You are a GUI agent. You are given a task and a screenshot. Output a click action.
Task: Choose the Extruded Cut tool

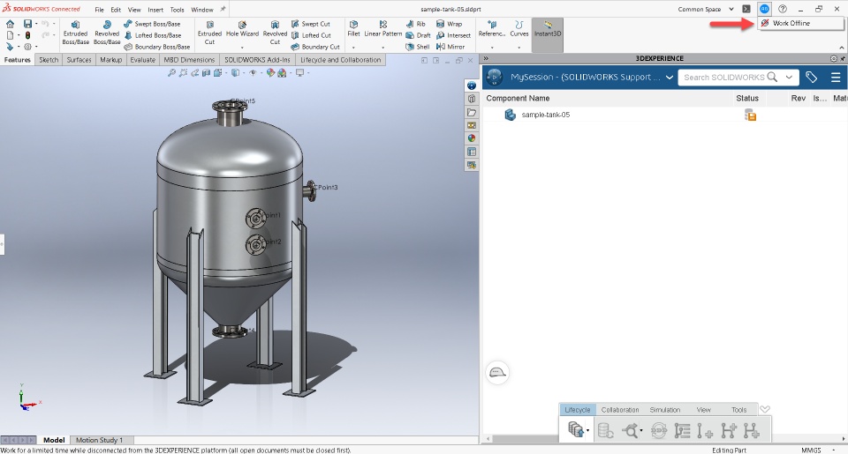[209, 33]
